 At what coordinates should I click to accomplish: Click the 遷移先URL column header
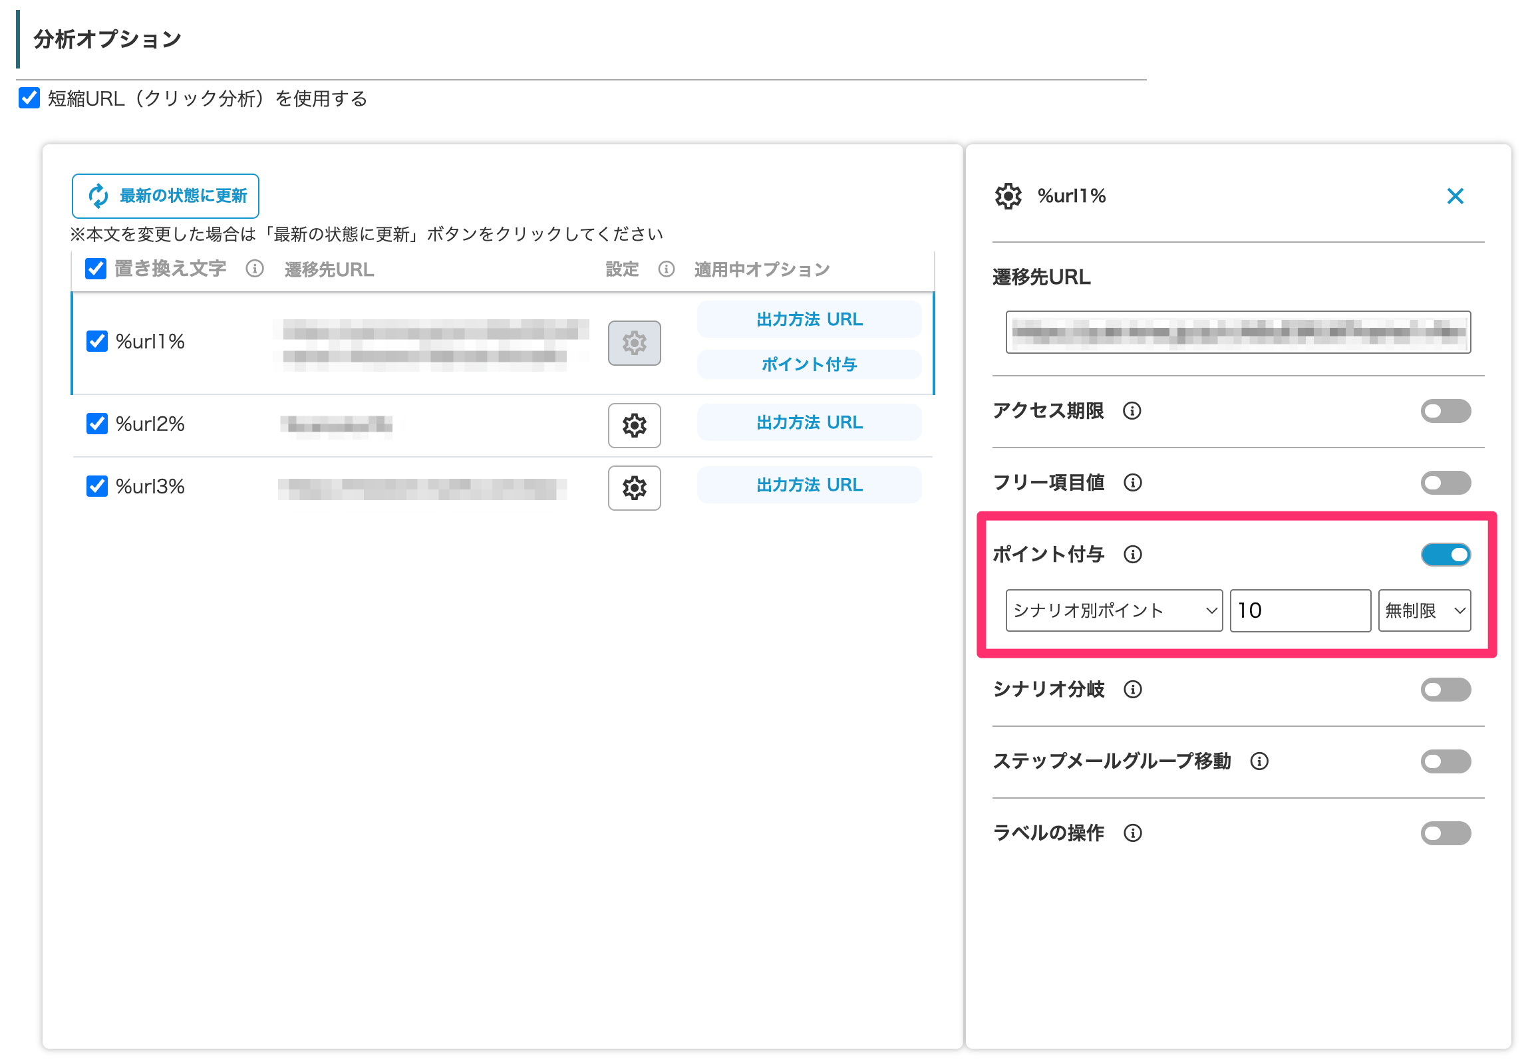pyautogui.click(x=329, y=269)
